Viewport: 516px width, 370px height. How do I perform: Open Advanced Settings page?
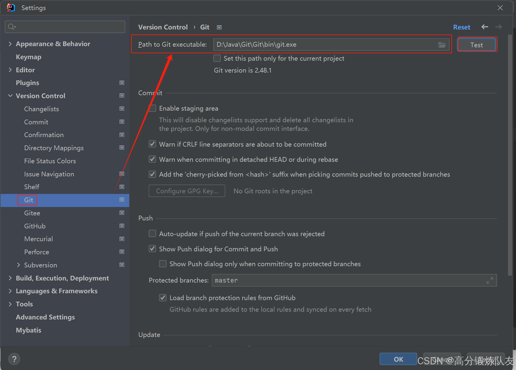click(x=45, y=317)
